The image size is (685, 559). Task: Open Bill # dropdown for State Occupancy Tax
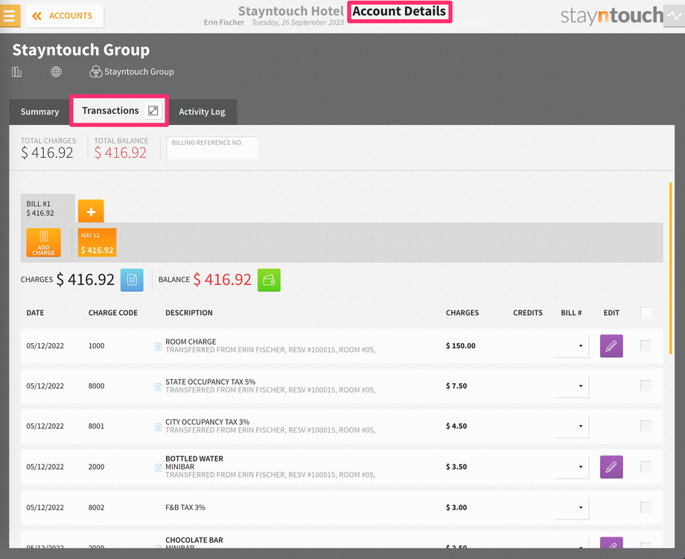pos(572,386)
